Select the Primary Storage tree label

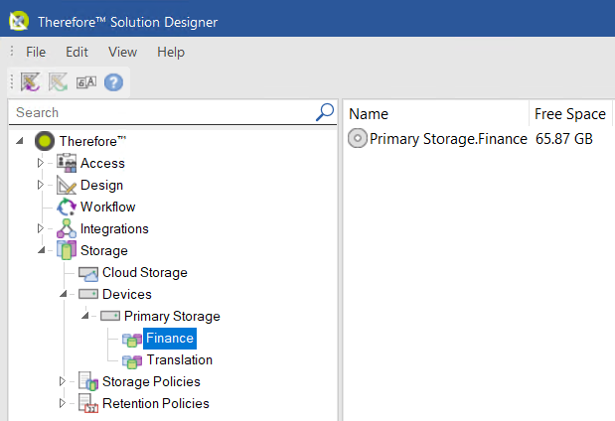pyautogui.click(x=172, y=317)
